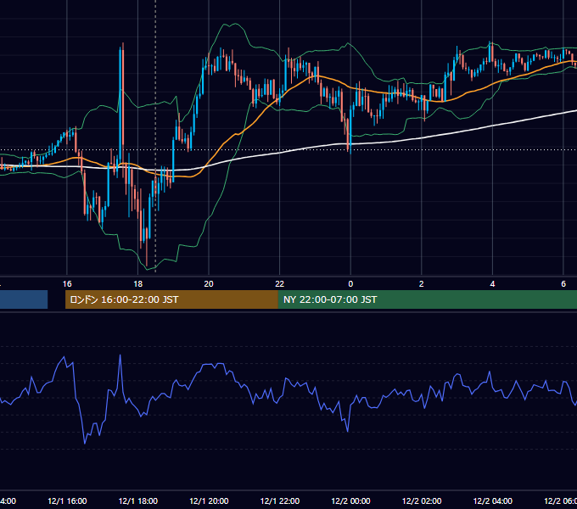
Task: Click the ロンドン 16:00-22:00 JST session bar
Action: click(x=171, y=299)
